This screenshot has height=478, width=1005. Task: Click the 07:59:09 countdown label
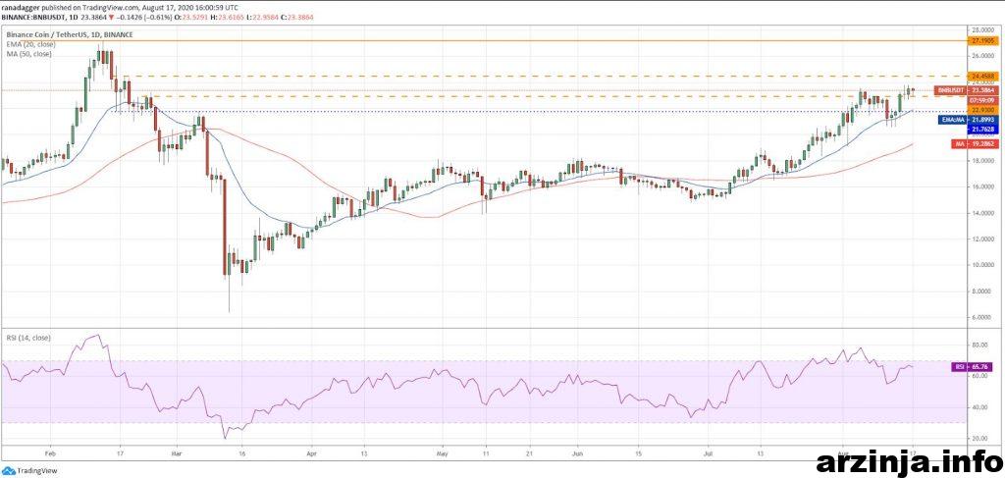tap(982, 100)
